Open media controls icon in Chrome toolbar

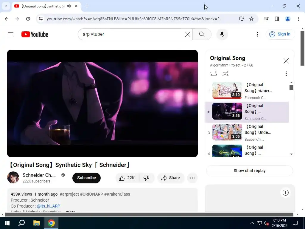coord(266,19)
